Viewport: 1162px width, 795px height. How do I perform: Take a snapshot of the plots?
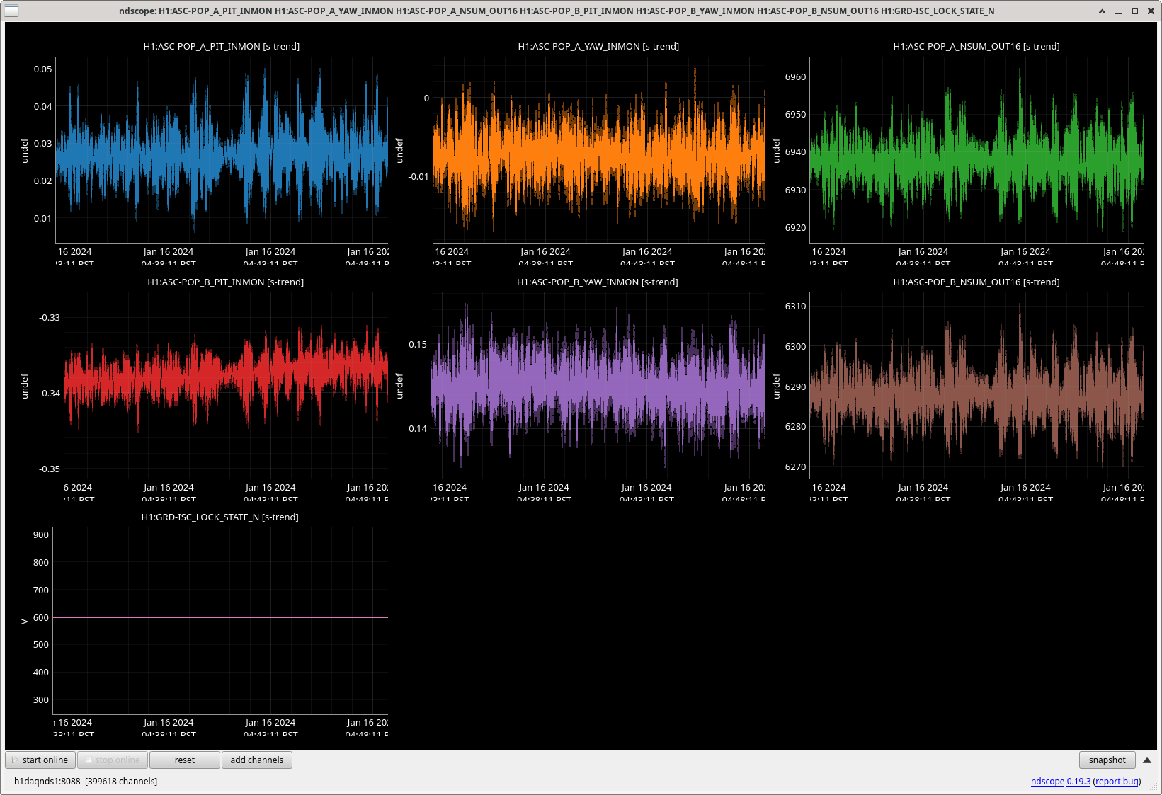(1107, 760)
